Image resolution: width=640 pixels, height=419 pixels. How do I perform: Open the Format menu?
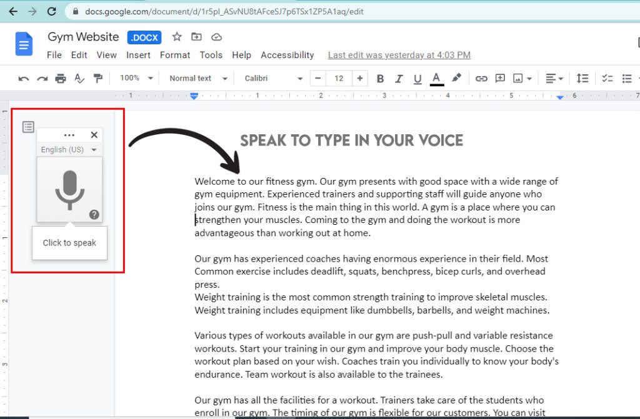(x=175, y=55)
